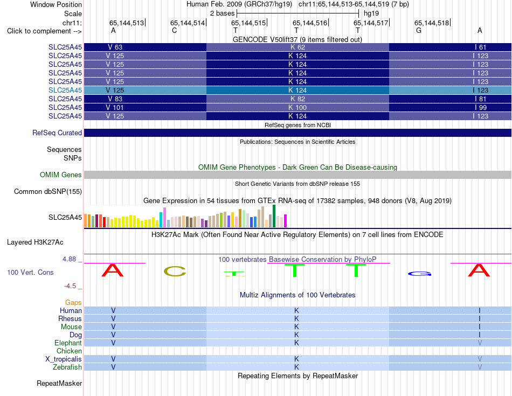Viewport: 512px width, 396px height.
Task: Click the Zebrafish alignment row label
Action: pos(67,367)
